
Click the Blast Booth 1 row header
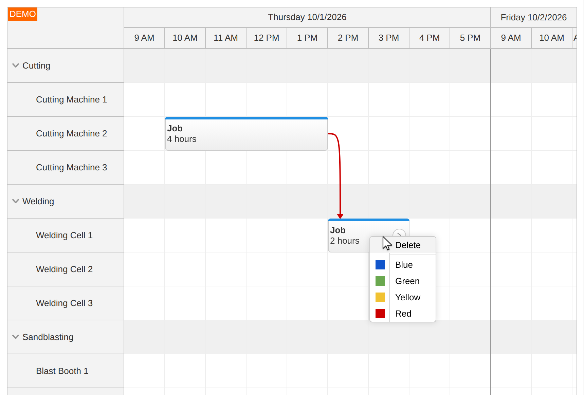tap(66, 371)
